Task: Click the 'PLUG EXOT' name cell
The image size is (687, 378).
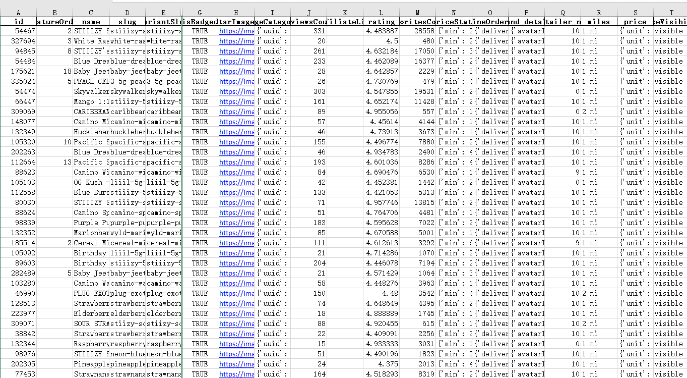Action: click(91, 293)
